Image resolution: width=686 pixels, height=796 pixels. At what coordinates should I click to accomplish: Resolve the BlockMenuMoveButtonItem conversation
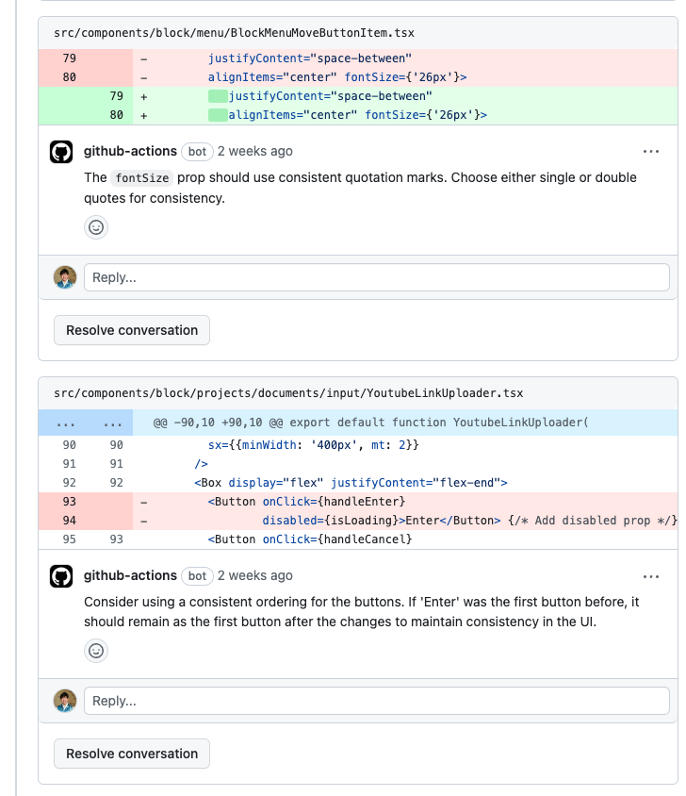pyautogui.click(x=132, y=330)
